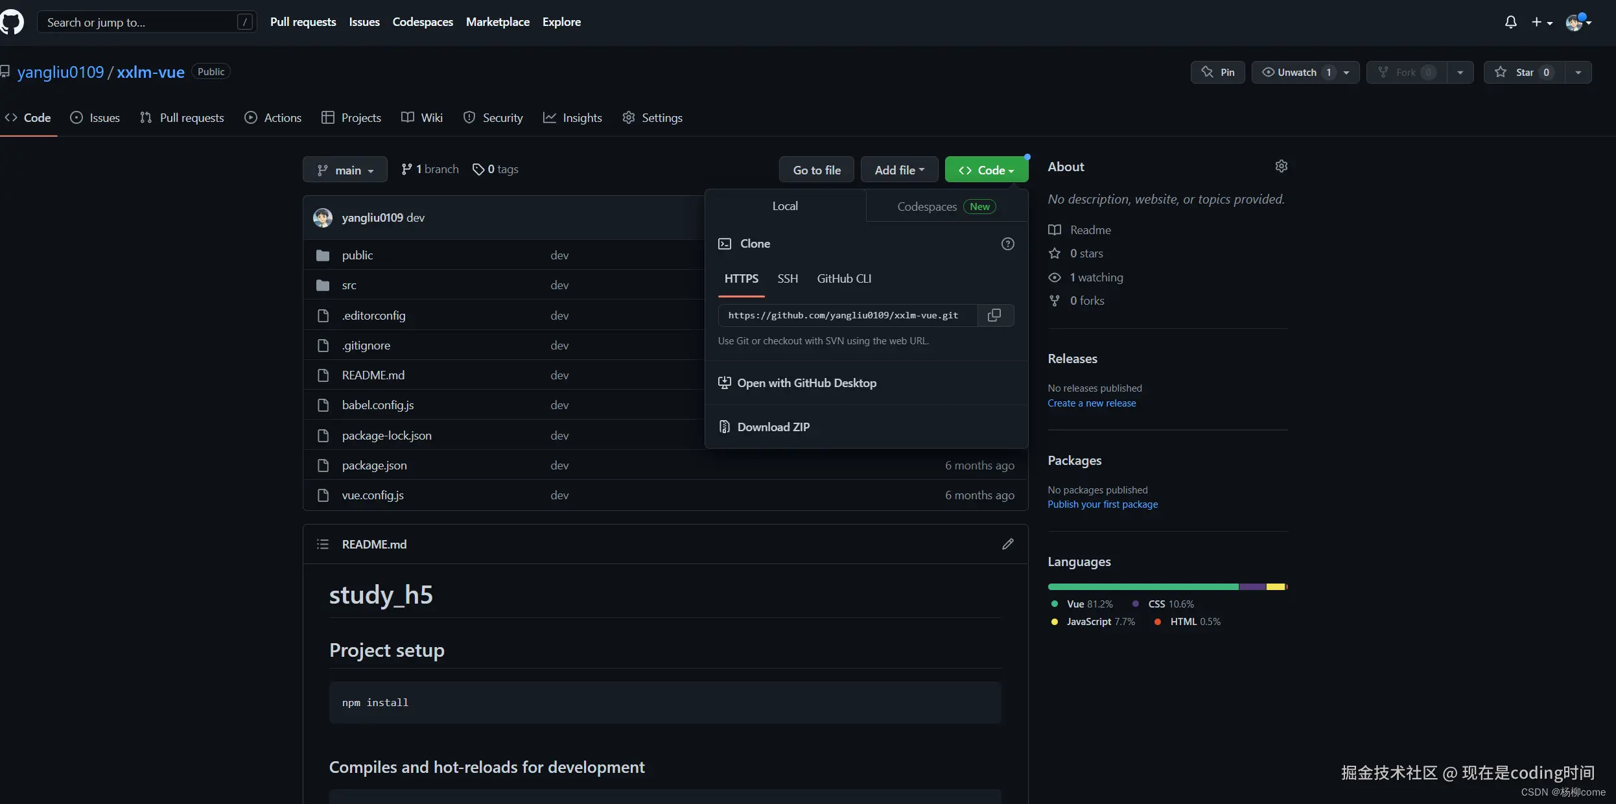1616x804 pixels.
Task: Expand the main branch dropdown
Action: [345, 170]
